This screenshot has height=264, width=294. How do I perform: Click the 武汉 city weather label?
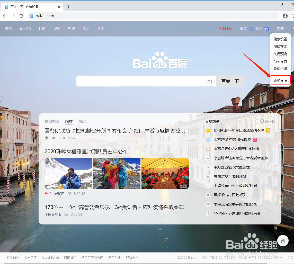coord(243,29)
